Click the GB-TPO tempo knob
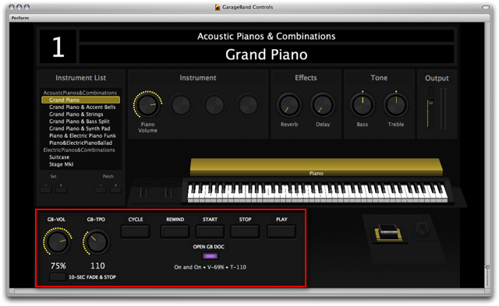499x306 pixels. [97, 242]
